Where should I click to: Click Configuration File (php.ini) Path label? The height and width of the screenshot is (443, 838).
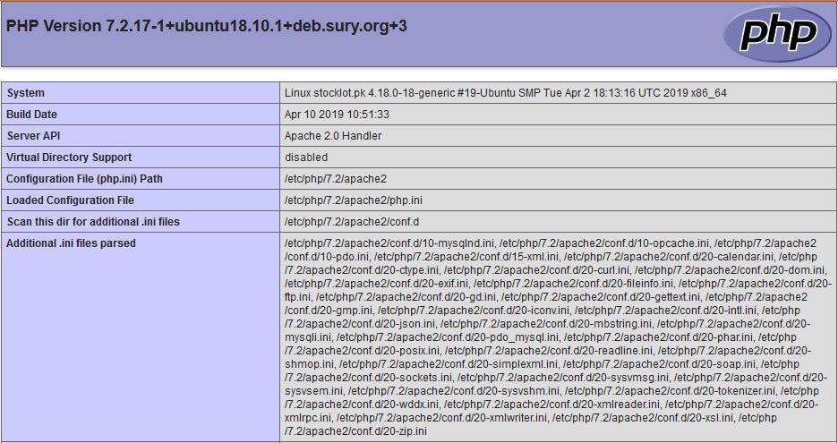pos(84,178)
